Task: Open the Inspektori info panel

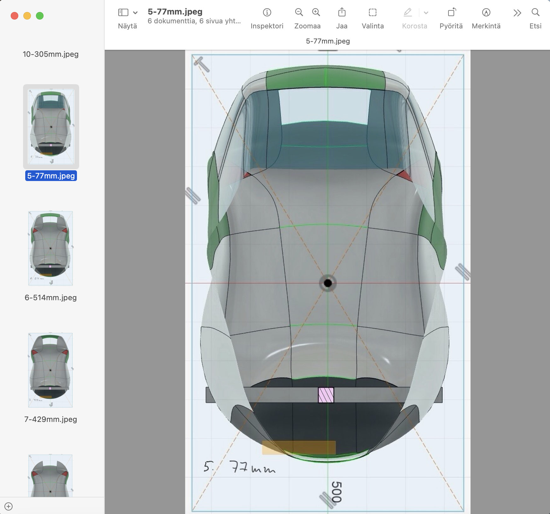Action: 267,13
